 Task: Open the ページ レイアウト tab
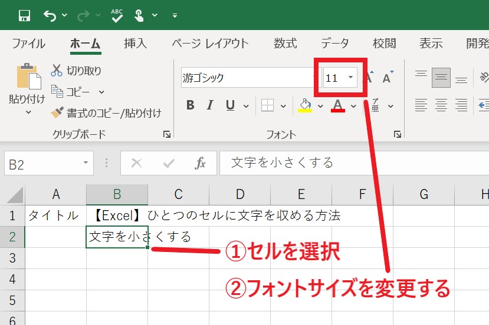coord(210,43)
